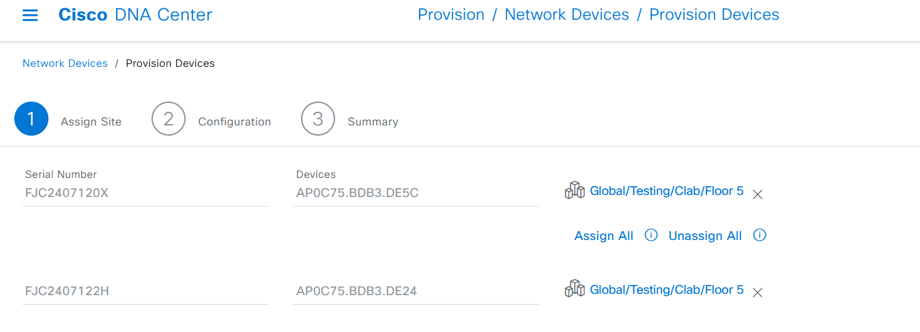
Task: Open Network Devices breadcrumb link
Action: pyautogui.click(x=65, y=63)
